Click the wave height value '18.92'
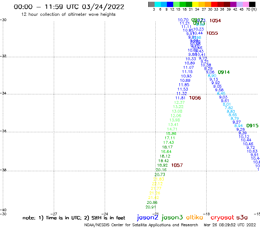Screen dimensions: 260x228 162,165
